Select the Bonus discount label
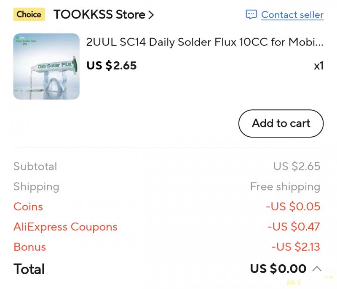The height and width of the screenshot is (289, 337). tap(29, 247)
